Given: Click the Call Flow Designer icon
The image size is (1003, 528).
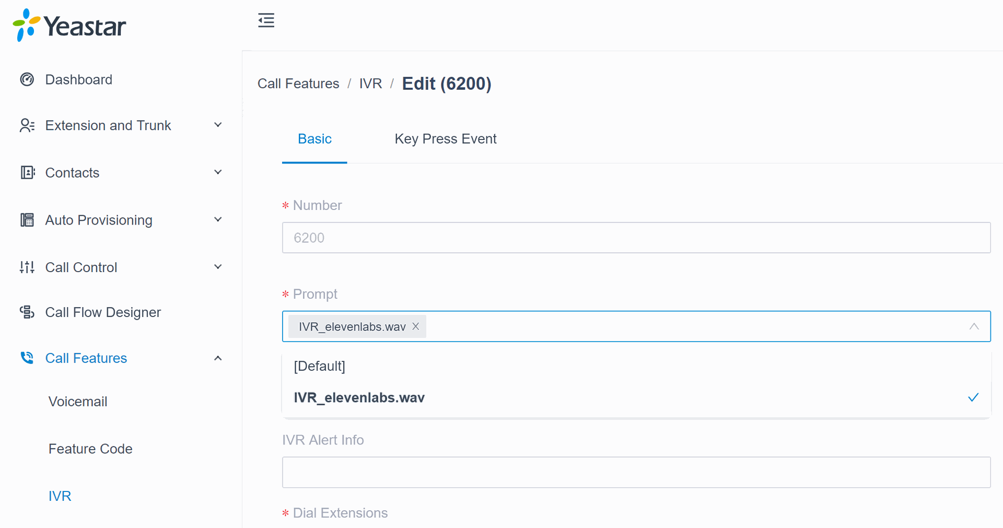Looking at the screenshot, I should click(27, 312).
